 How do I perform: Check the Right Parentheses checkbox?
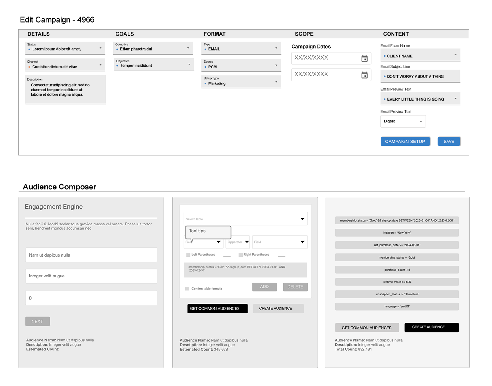point(240,255)
